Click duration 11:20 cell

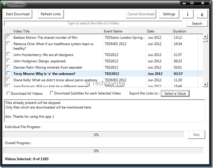pyautogui.click(x=178, y=80)
